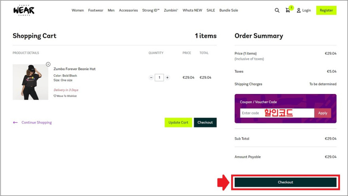Click the Checkout button beside Update Cart
The height and width of the screenshot is (196, 348).
[x=205, y=122]
